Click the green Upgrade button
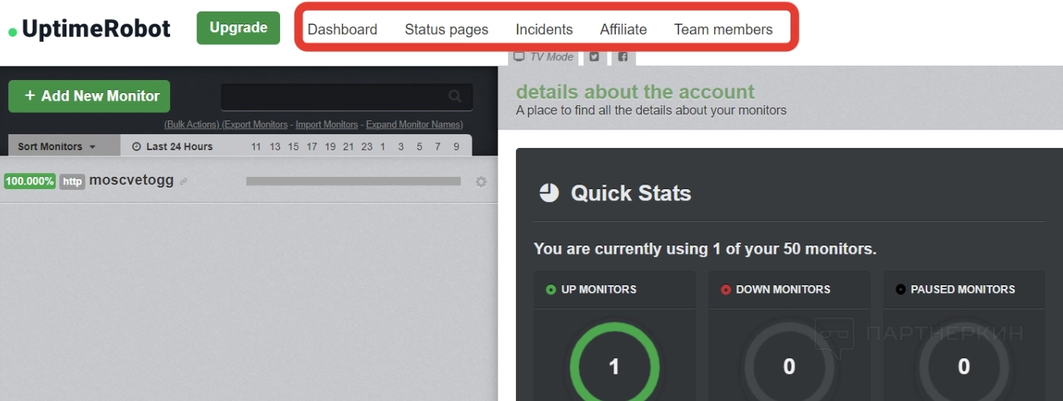 click(x=238, y=28)
